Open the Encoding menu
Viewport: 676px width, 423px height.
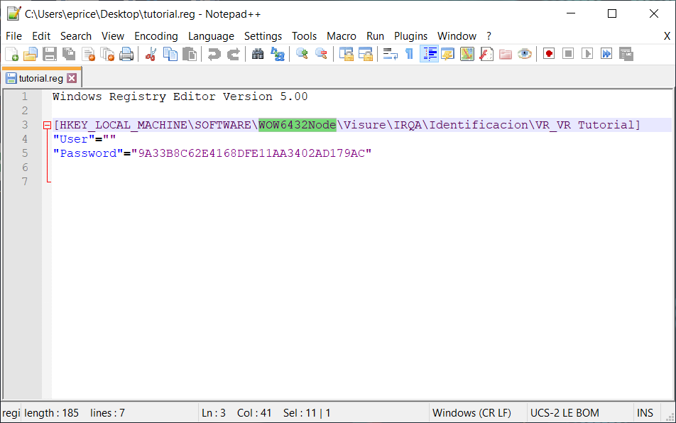pos(156,36)
